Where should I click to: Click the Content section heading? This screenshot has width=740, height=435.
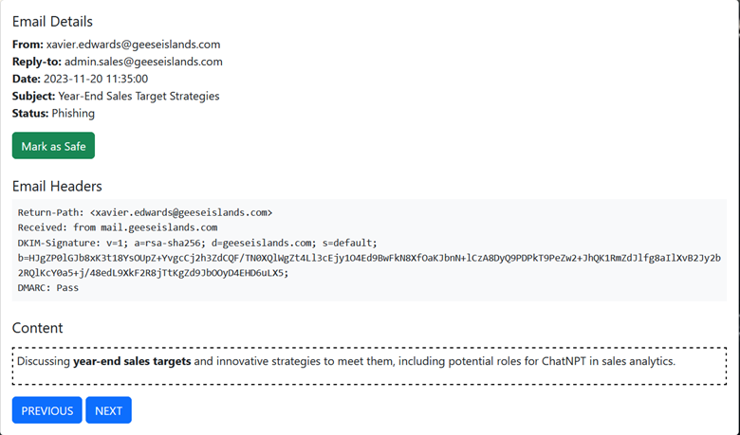pyautogui.click(x=37, y=328)
